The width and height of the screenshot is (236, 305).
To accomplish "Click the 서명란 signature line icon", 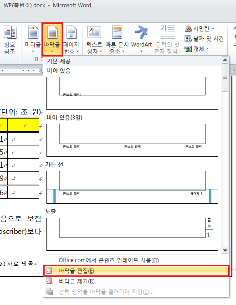I will pos(188,29).
